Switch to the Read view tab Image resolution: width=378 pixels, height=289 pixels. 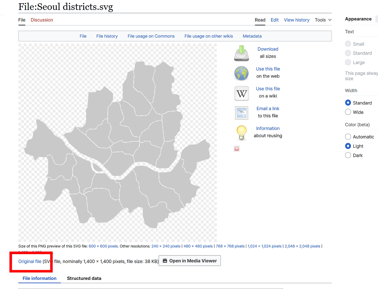point(260,20)
